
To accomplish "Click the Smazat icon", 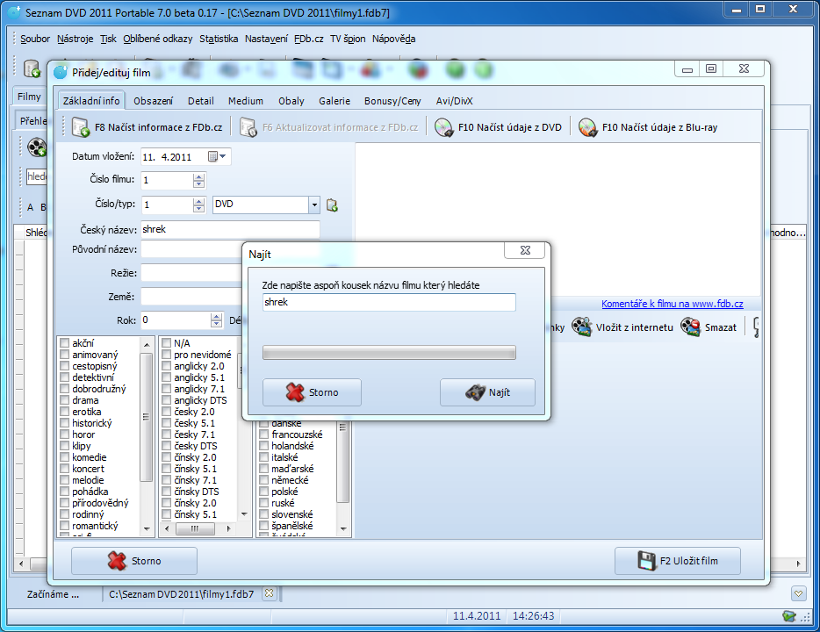I will click(x=690, y=327).
